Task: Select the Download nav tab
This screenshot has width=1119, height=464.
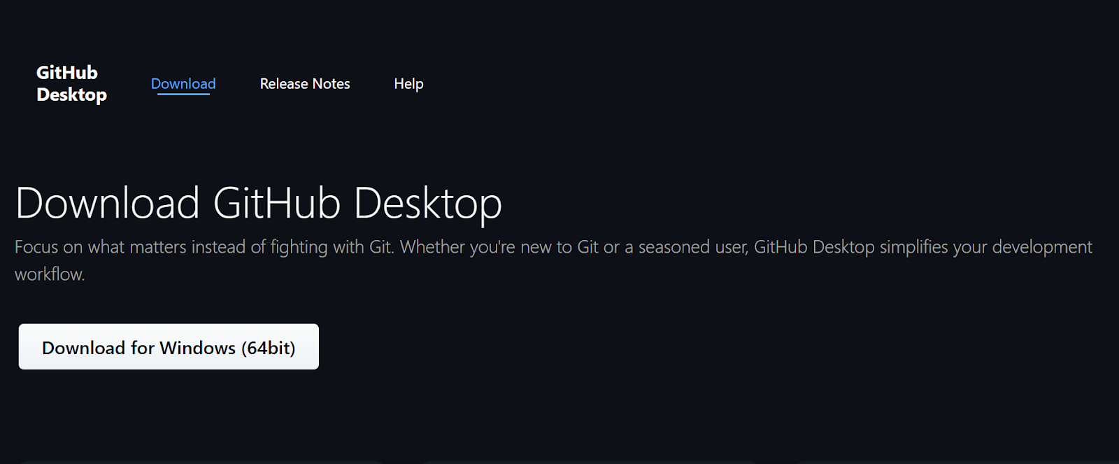Action: point(183,84)
